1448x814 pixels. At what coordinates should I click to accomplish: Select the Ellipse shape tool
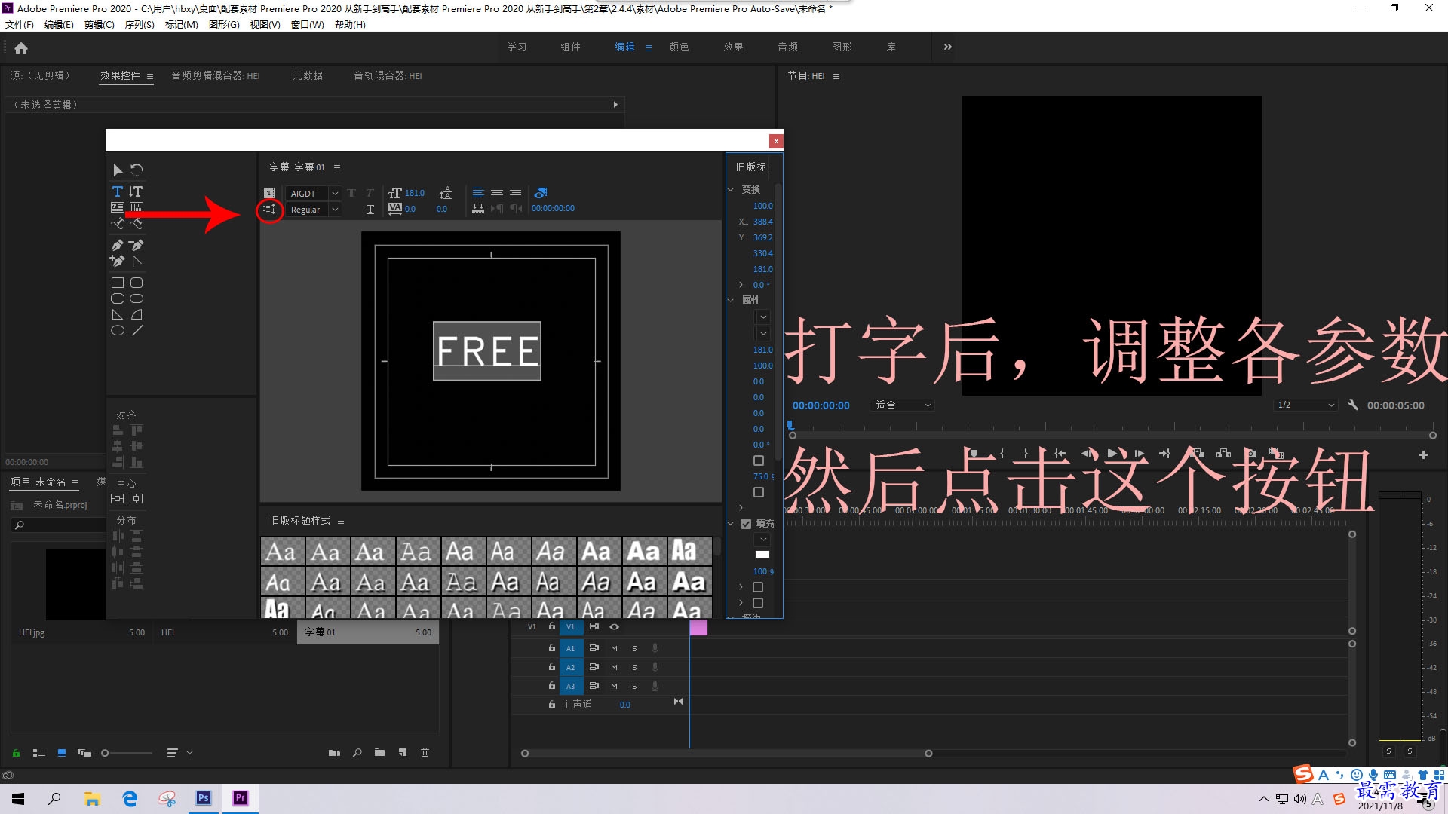(x=117, y=330)
